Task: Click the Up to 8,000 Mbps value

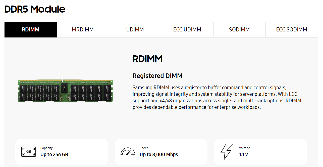Action: tap(159, 154)
